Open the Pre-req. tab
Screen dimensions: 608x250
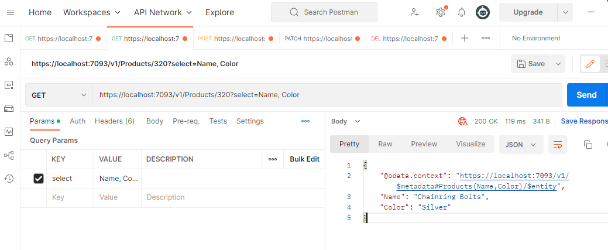click(x=186, y=121)
